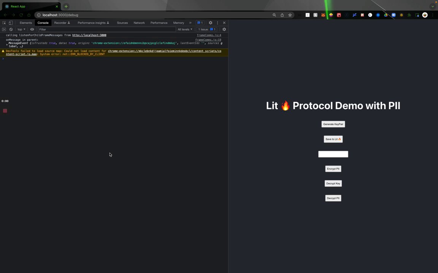Close the DevTools panel
438x273 pixels.
click(x=224, y=23)
